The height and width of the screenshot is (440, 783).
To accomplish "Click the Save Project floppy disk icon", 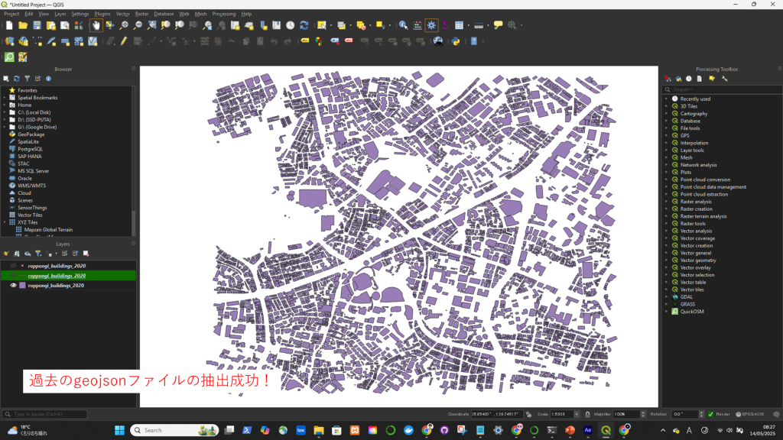I will 37,25.
